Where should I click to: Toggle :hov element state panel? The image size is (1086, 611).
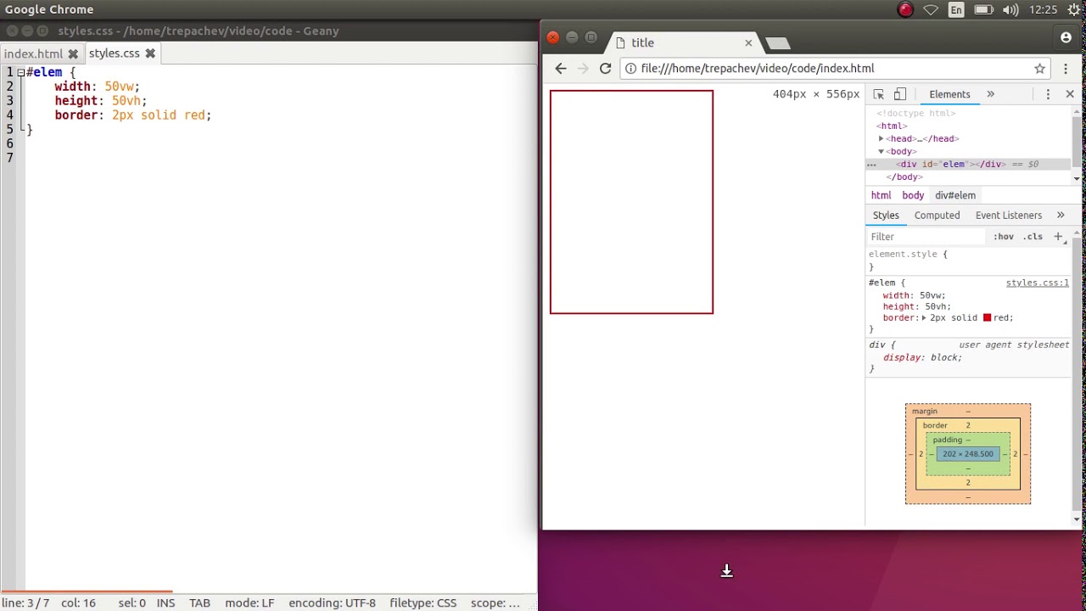1004,237
